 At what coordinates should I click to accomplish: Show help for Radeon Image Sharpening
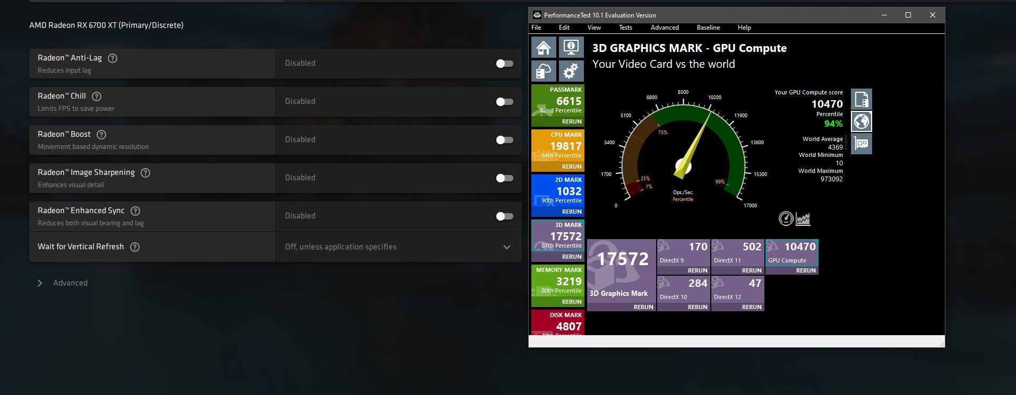pos(145,173)
